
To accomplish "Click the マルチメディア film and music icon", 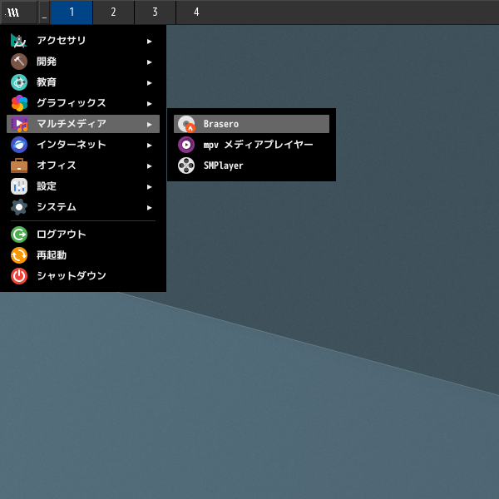I will (19, 124).
